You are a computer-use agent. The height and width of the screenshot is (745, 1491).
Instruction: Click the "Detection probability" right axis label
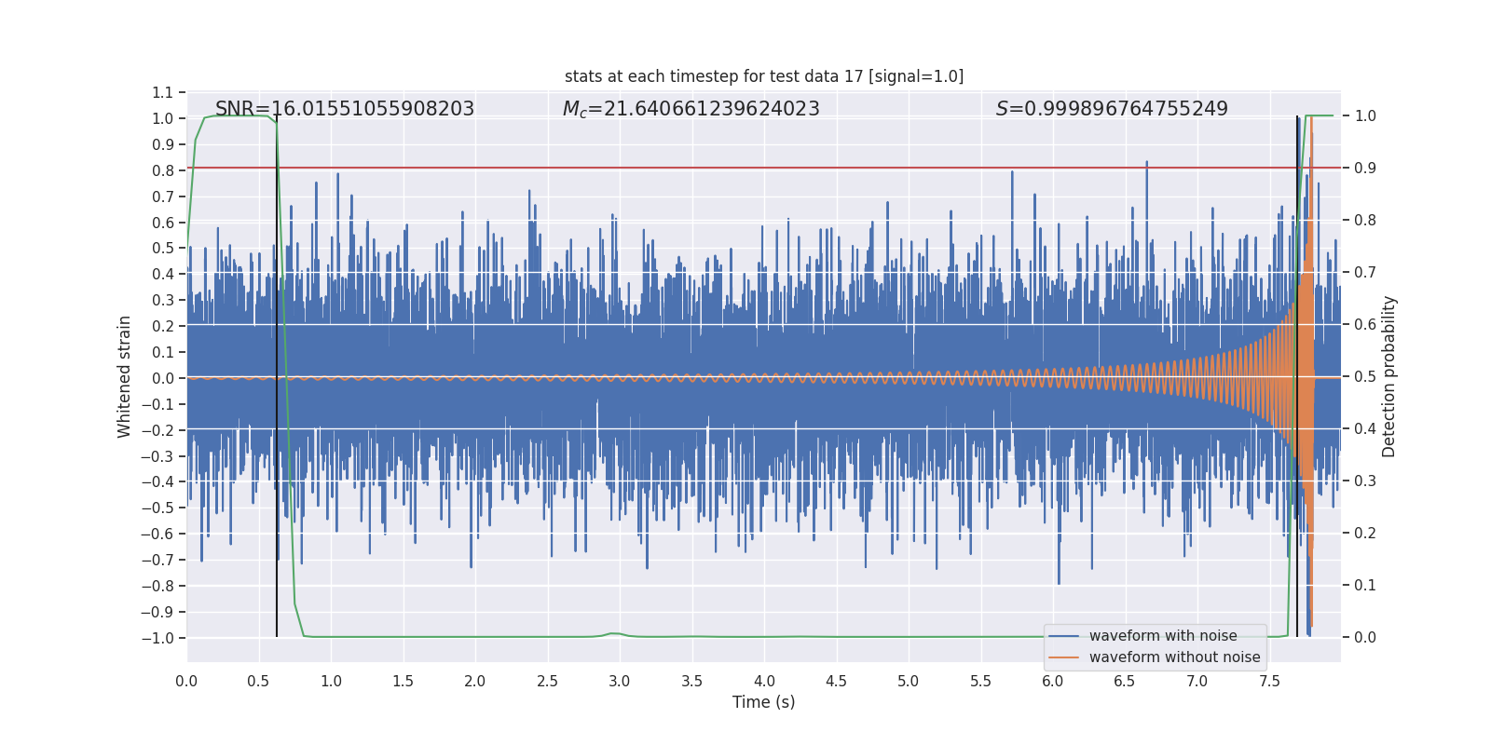point(1388,376)
